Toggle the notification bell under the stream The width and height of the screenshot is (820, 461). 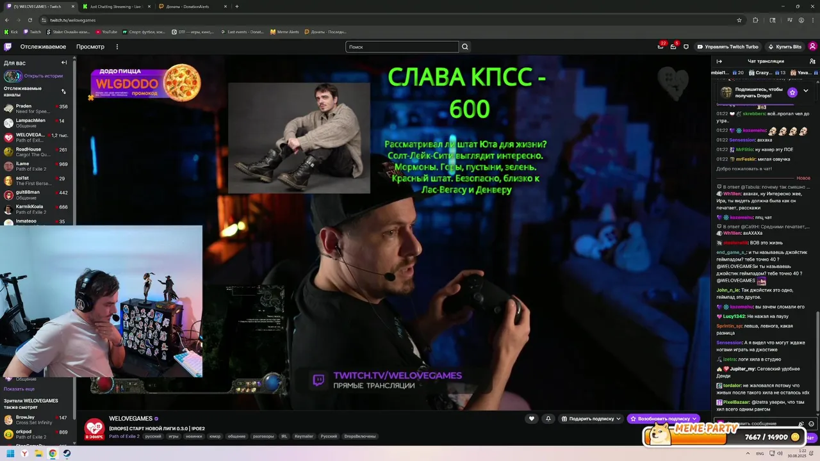click(x=548, y=419)
